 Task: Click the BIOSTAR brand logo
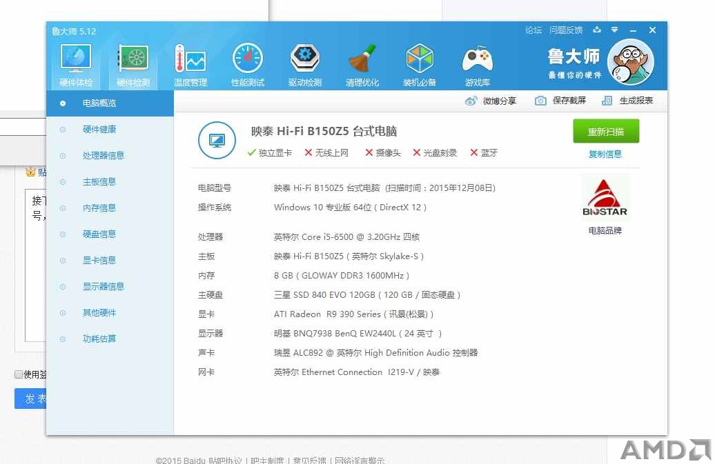(x=605, y=198)
